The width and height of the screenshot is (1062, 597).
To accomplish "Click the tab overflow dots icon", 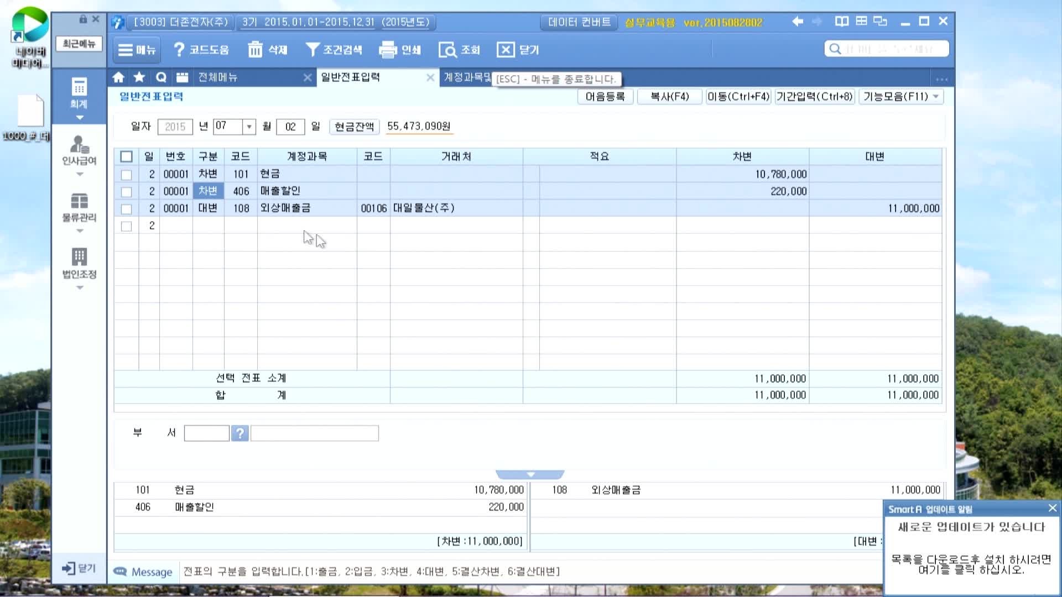I will 941,78.
